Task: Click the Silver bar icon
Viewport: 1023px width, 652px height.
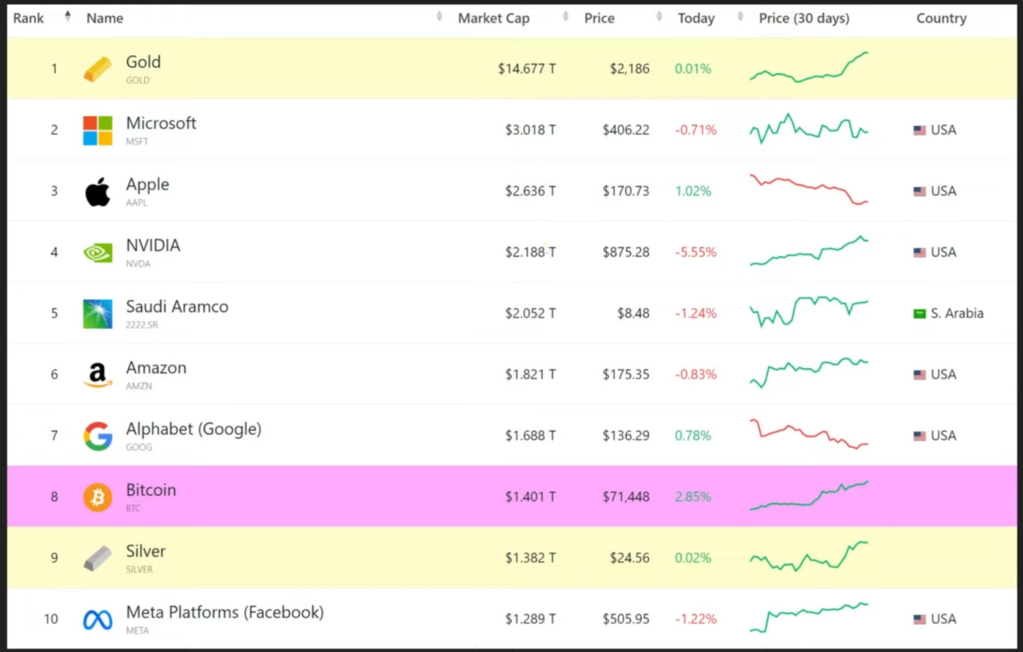Action: pyautogui.click(x=98, y=558)
